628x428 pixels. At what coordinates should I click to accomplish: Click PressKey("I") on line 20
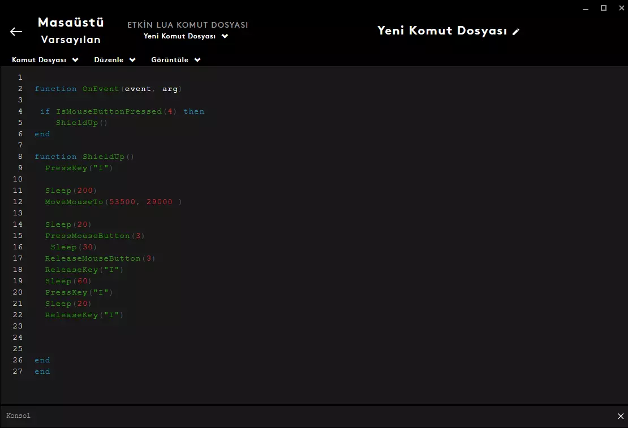79,292
